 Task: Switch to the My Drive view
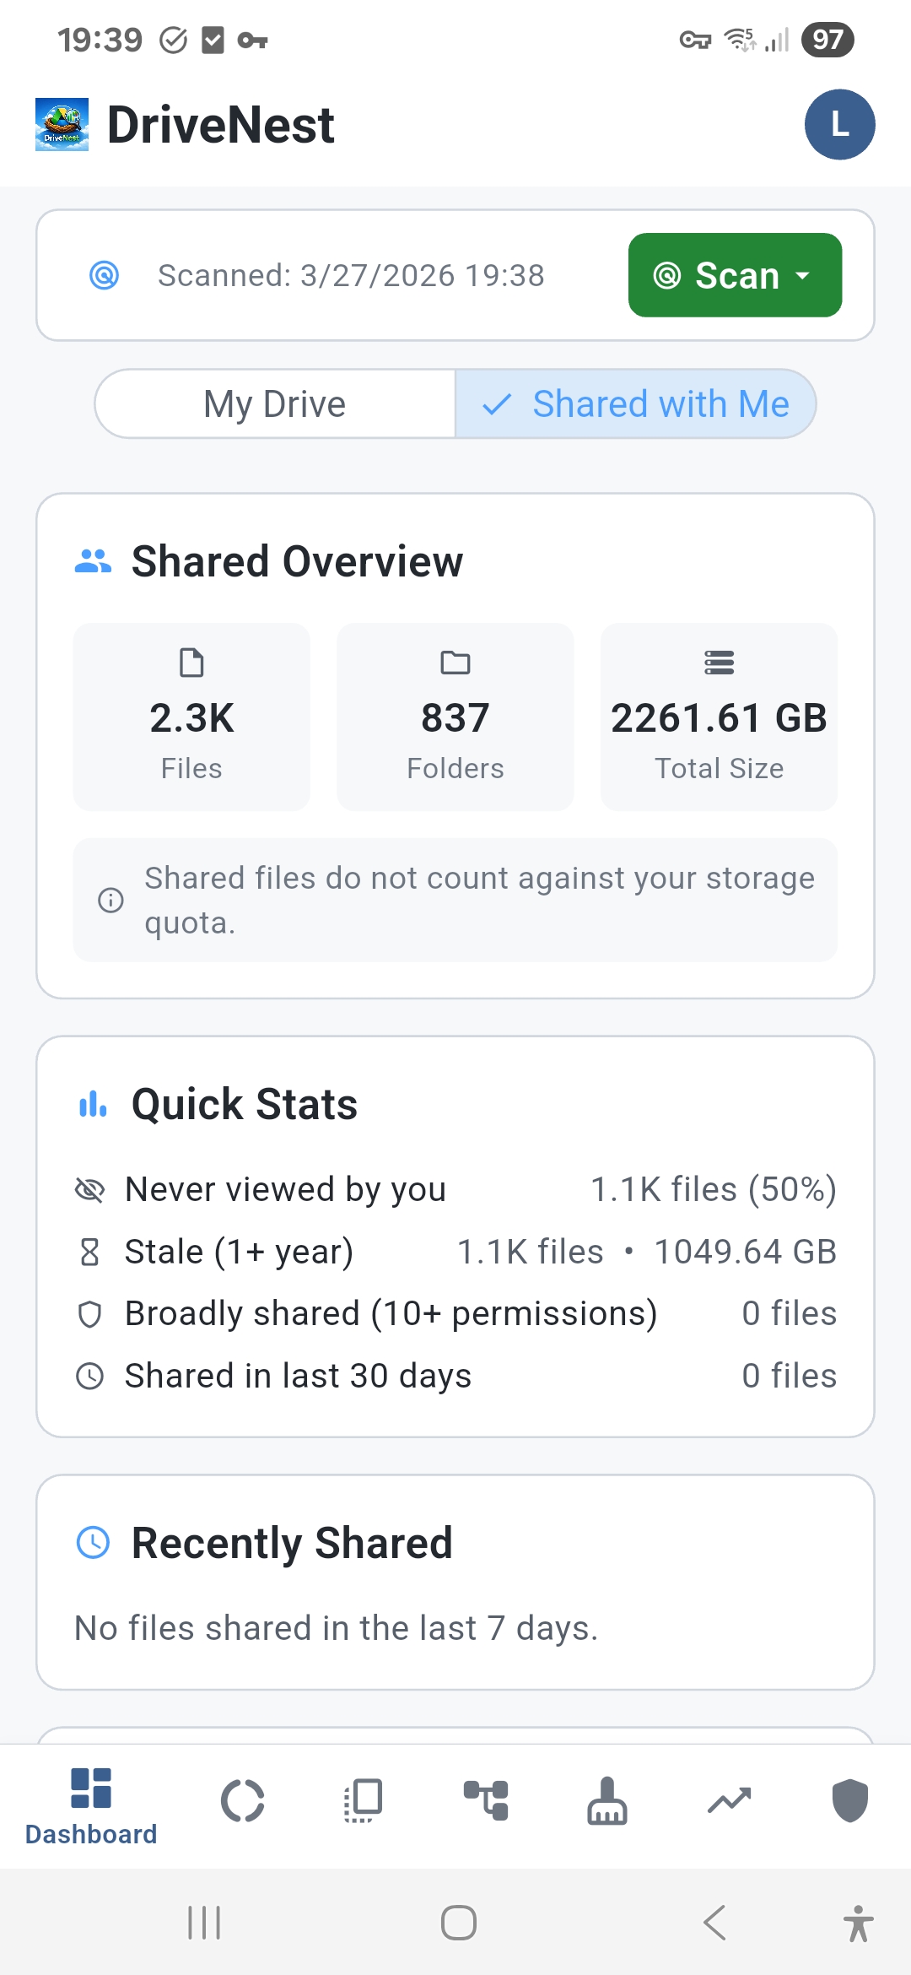click(x=275, y=404)
